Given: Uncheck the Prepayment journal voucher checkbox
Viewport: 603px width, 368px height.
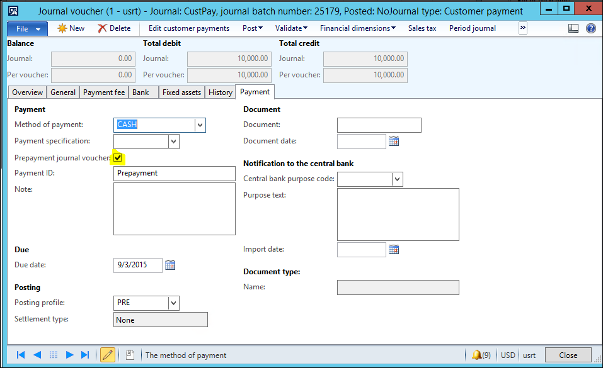Looking at the screenshot, I should click(118, 157).
